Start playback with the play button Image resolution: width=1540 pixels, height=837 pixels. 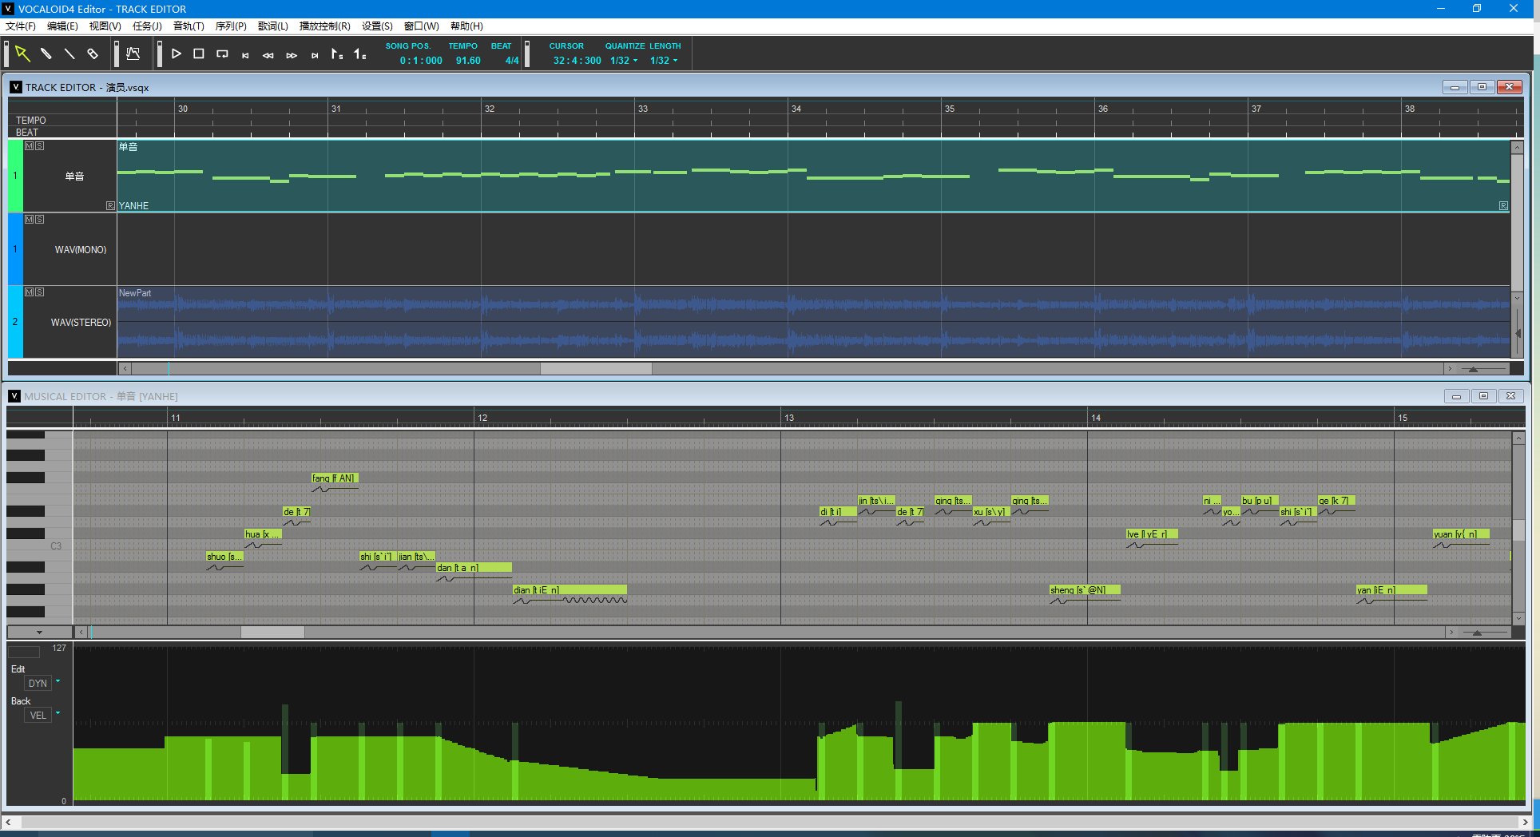pos(177,54)
